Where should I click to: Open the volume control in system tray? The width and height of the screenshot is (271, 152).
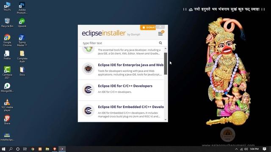point(246,149)
